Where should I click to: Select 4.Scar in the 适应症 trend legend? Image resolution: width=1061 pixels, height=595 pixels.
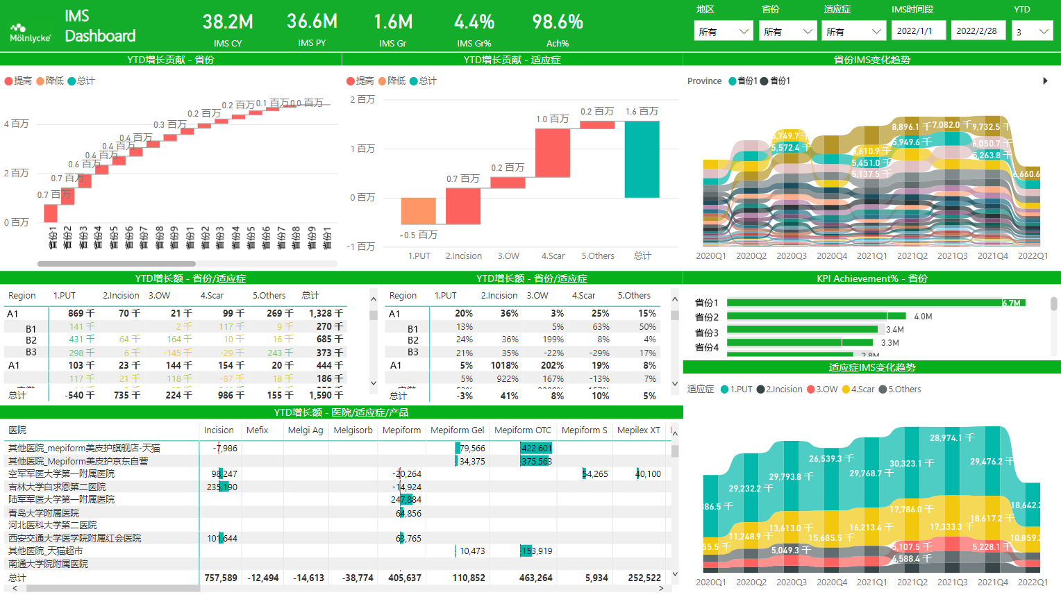tap(858, 389)
